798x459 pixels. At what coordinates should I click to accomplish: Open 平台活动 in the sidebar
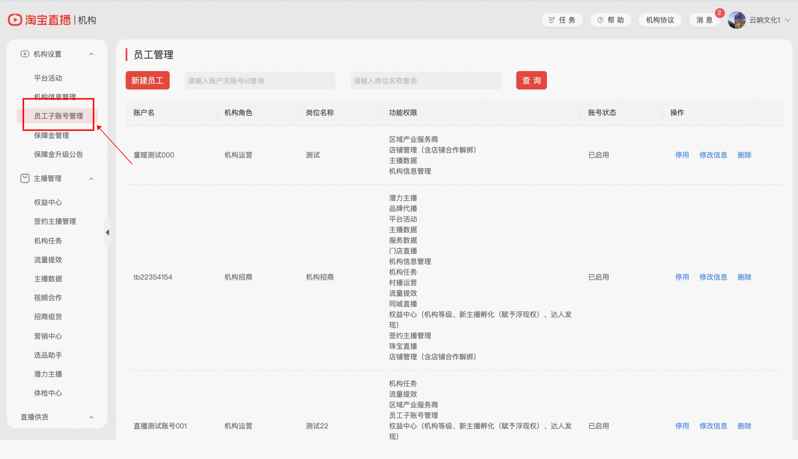point(48,78)
